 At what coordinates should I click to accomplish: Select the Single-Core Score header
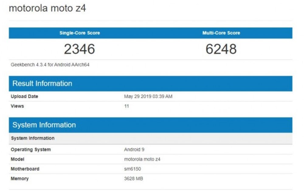click(79, 33)
